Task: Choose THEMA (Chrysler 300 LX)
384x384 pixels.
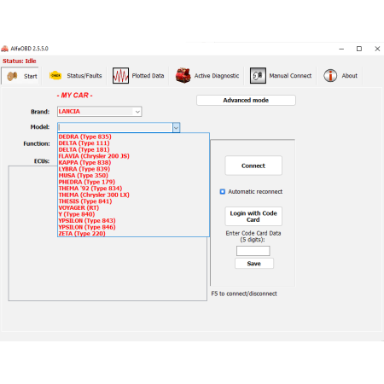Action: pyautogui.click(x=133, y=195)
